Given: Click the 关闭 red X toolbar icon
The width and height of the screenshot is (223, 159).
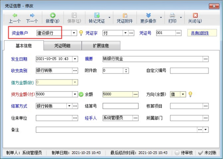Looking at the screenshot, I should [x=195, y=15].
